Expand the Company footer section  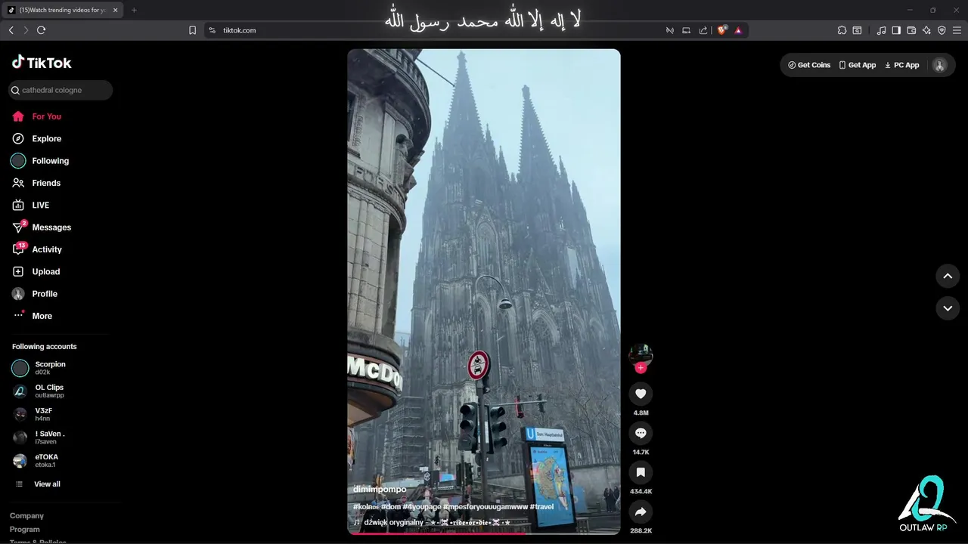[26, 516]
